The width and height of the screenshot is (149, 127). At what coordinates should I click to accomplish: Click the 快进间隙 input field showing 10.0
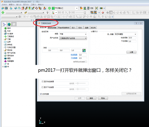click(x=132, y=38)
